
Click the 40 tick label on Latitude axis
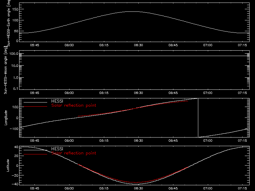(16, 147)
